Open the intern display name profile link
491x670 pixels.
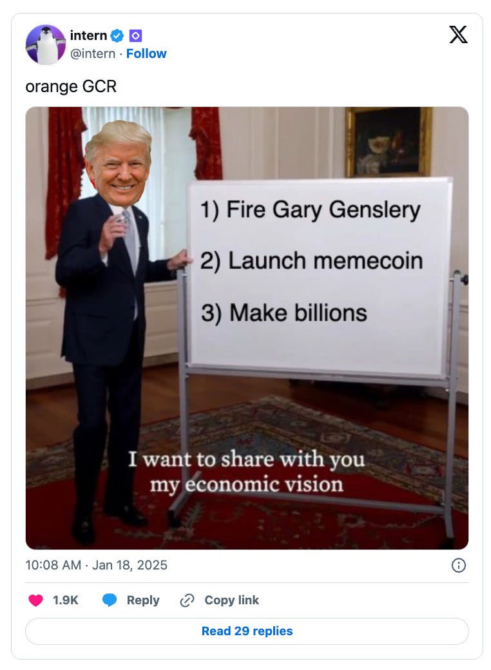(x=88, y=35)
